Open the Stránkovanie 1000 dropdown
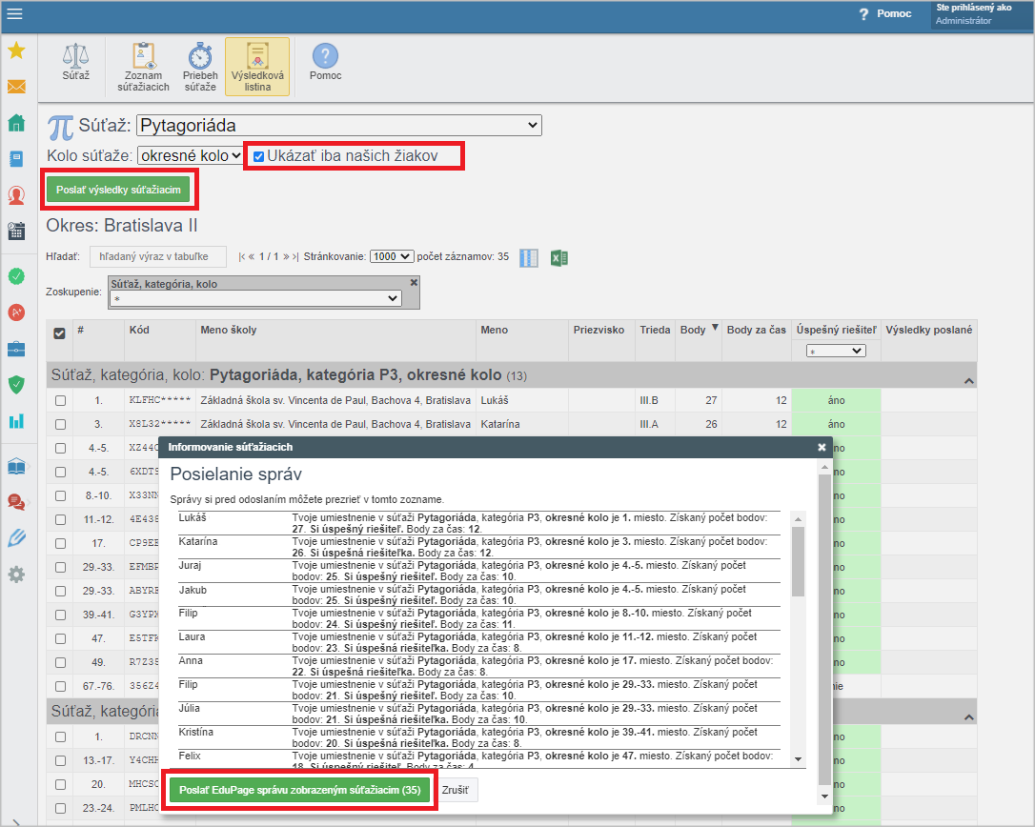The width and height of the screenshot is (1035, 827). click(x=392, y=256)
